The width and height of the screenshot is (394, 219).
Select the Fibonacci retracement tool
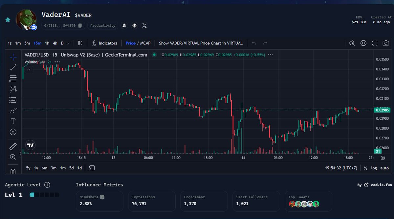13,78
